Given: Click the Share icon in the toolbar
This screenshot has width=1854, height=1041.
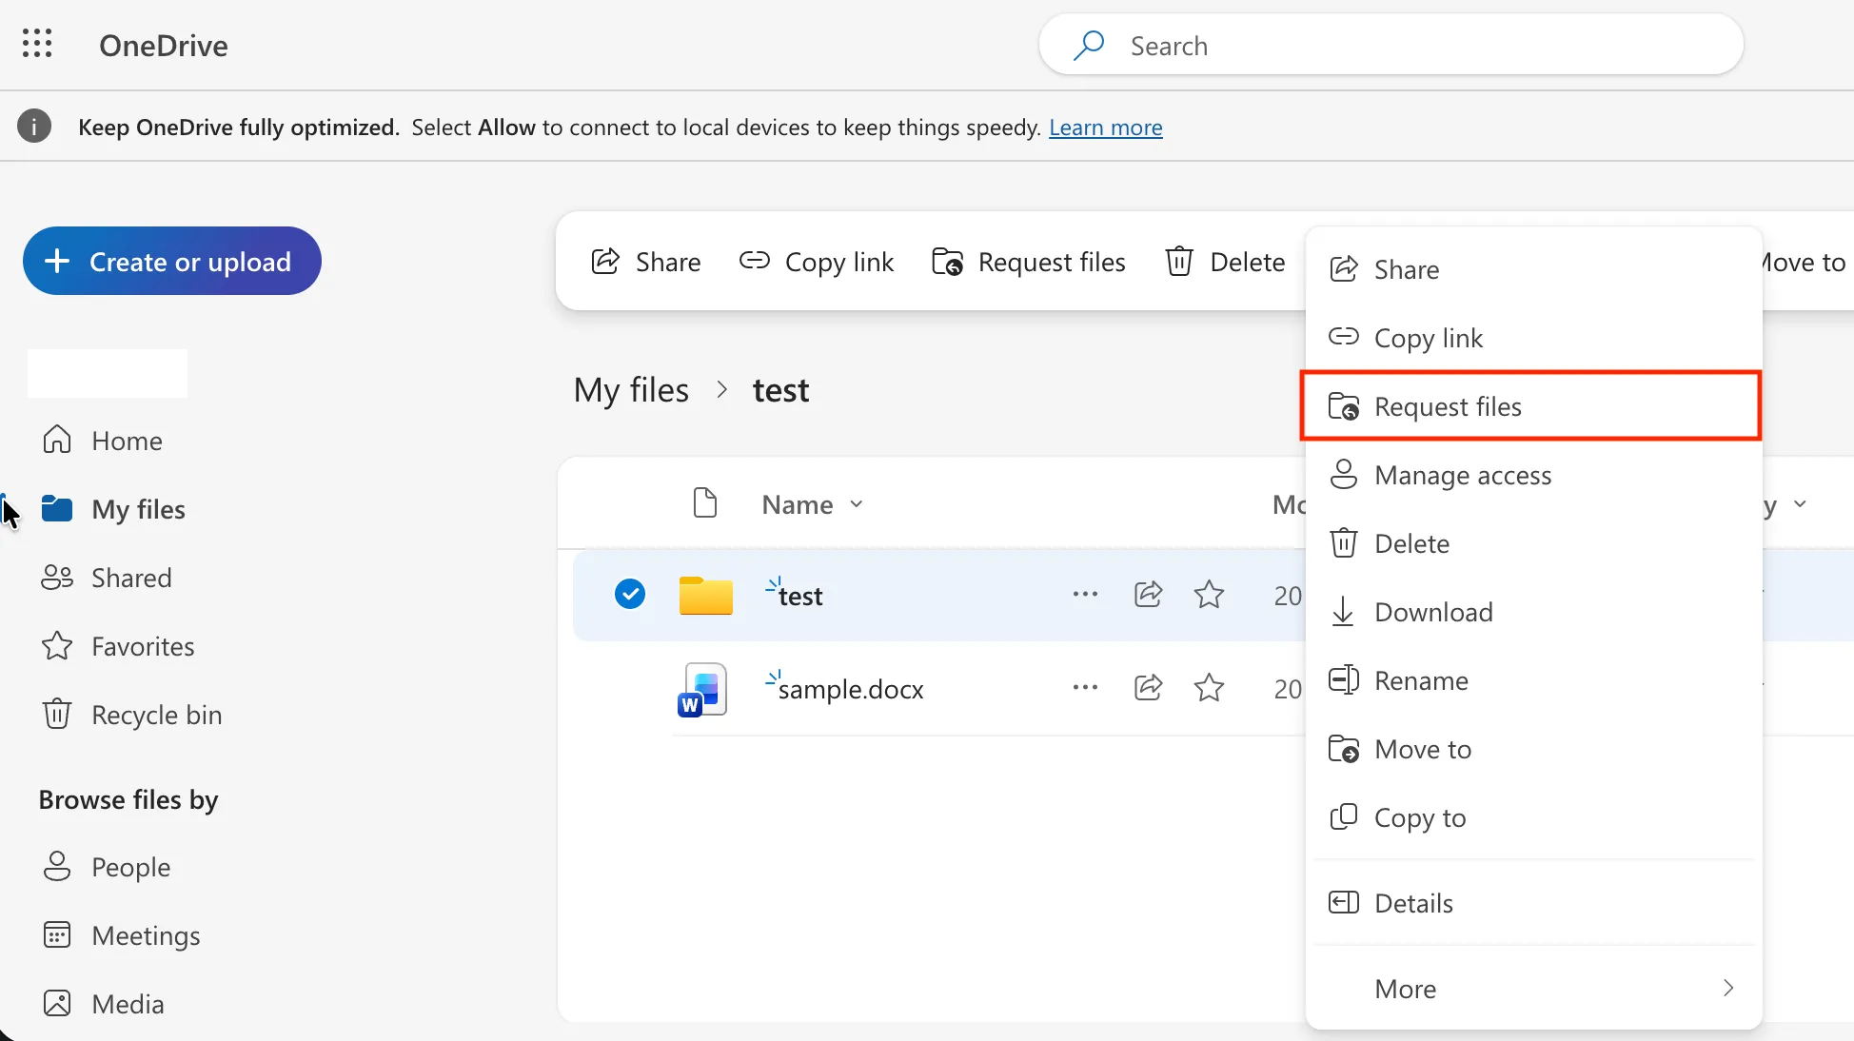Looking at the screenshot, I should click(605, 261).
